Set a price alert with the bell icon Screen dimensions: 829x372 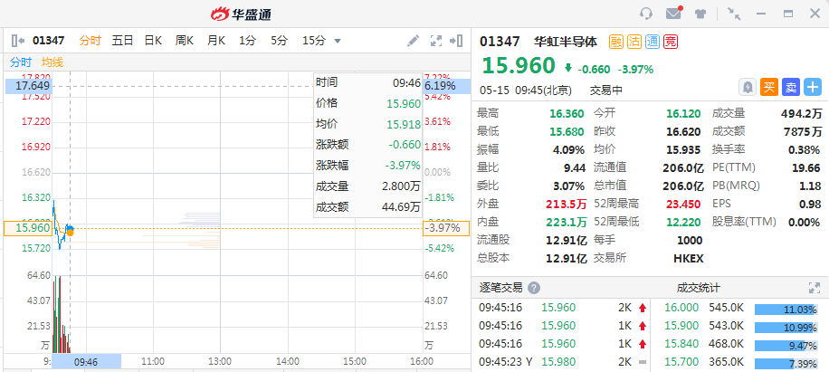pyautogui.click(x=747, y=87)
